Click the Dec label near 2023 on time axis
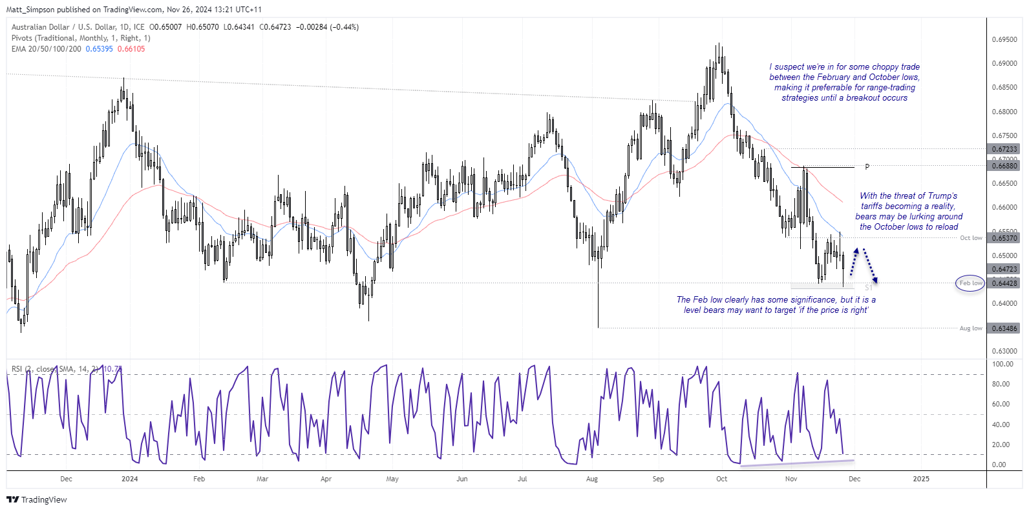Image resolution: width=1029 pixels, height=511 pixels. pos(66,479)
